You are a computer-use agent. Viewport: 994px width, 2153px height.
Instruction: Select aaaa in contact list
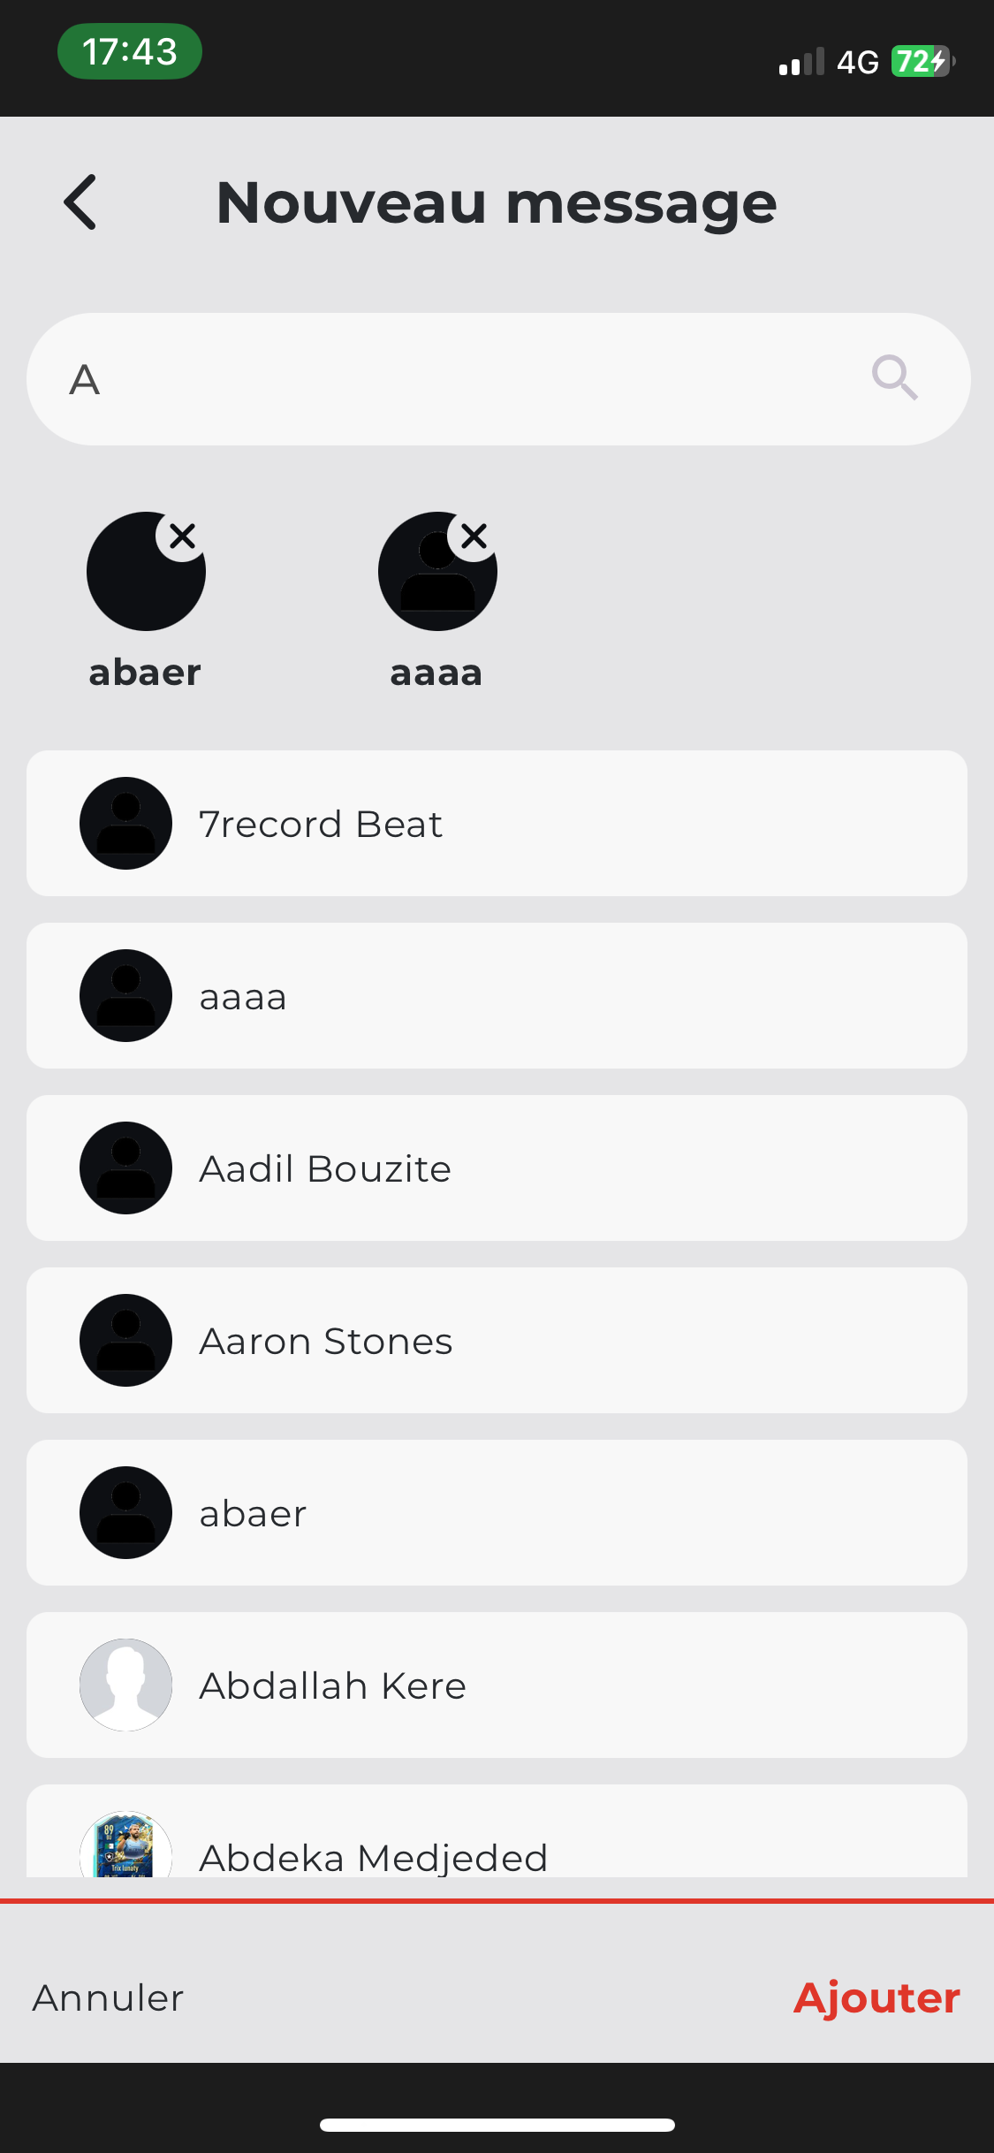497,996
